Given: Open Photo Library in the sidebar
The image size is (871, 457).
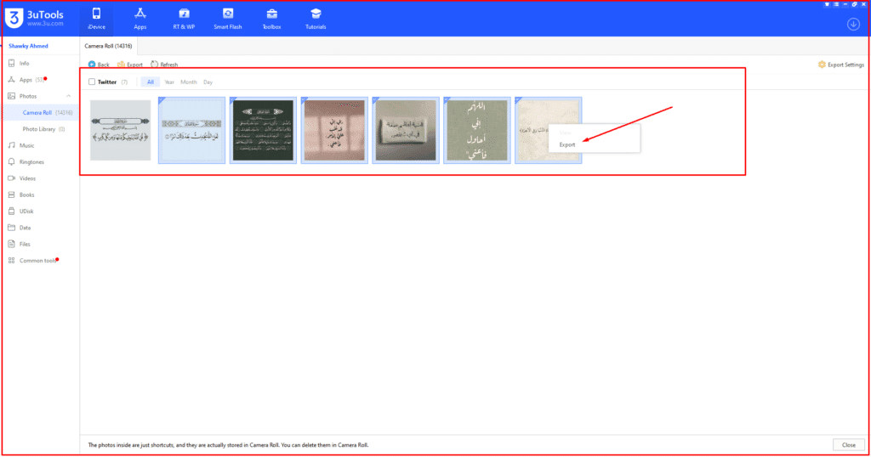Looking at the screenshot, I should pos(43,129).
